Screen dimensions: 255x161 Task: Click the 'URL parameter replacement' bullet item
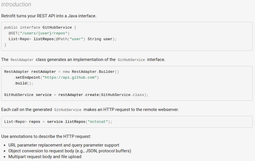click(x=64, y=145)
